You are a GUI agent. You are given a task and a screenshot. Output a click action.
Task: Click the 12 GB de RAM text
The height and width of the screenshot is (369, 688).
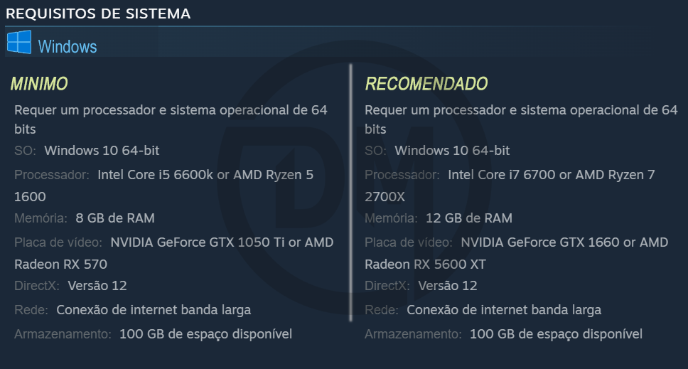[469, 218]
